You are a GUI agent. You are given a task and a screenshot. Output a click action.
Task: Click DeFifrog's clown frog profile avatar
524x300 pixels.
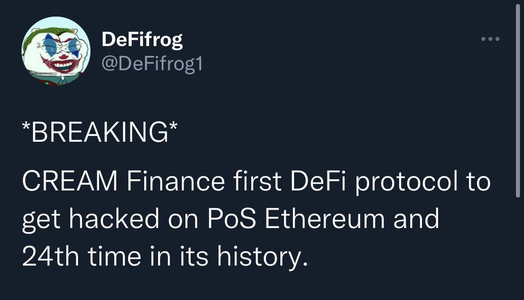tap(56, 51)
